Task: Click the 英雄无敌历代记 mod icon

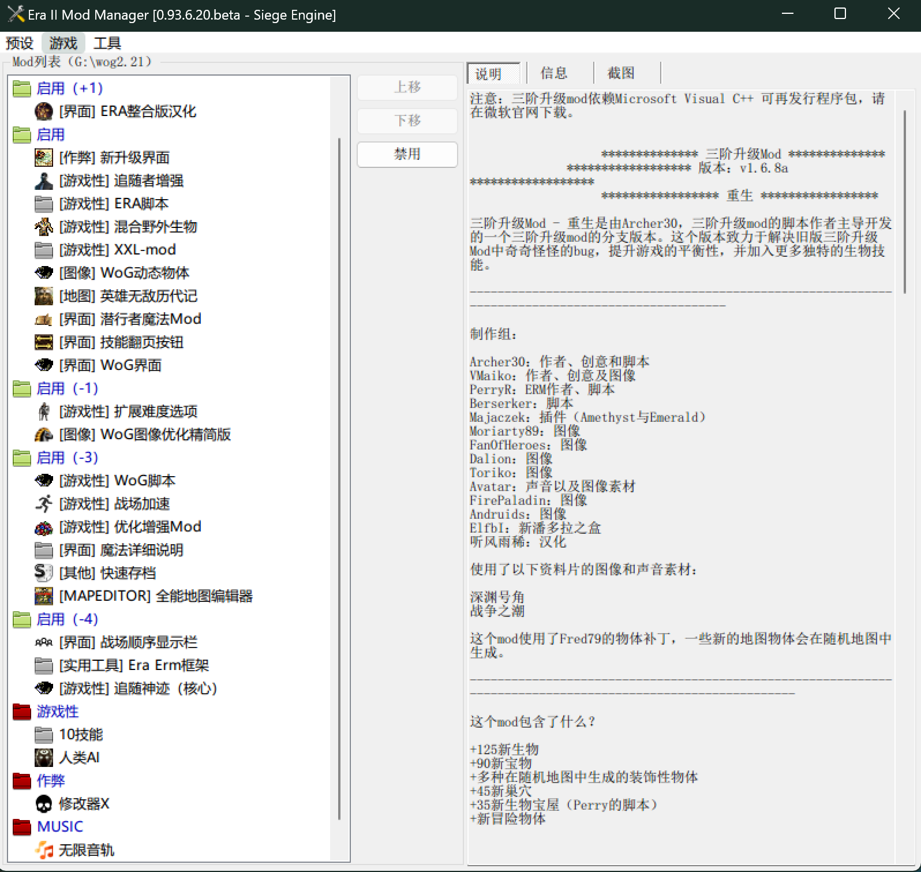Action: 44,296
